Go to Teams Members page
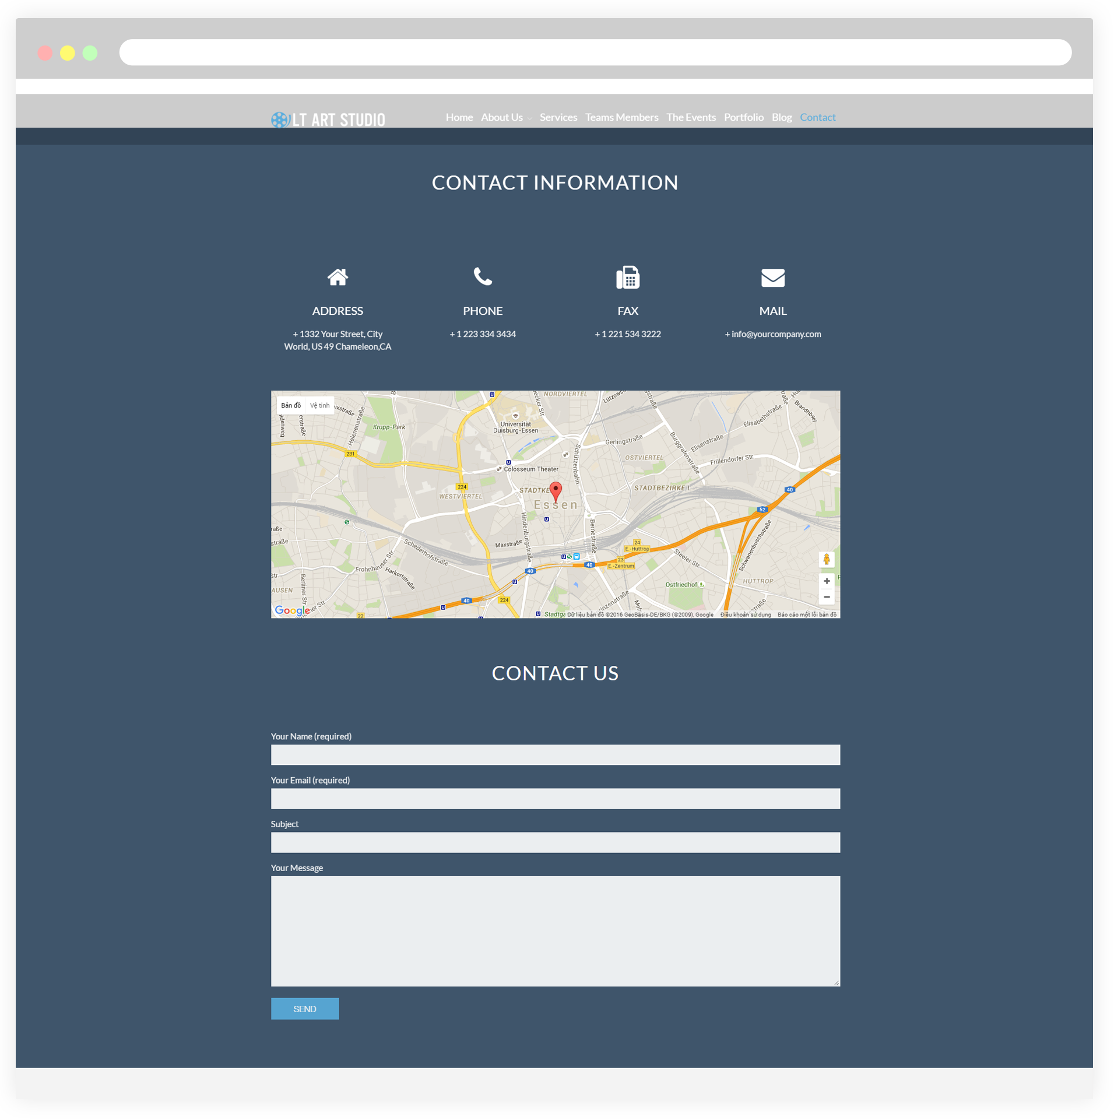Image resolution: width=1114 pixels, height=1120 pixels. click(x=622, y=117)
